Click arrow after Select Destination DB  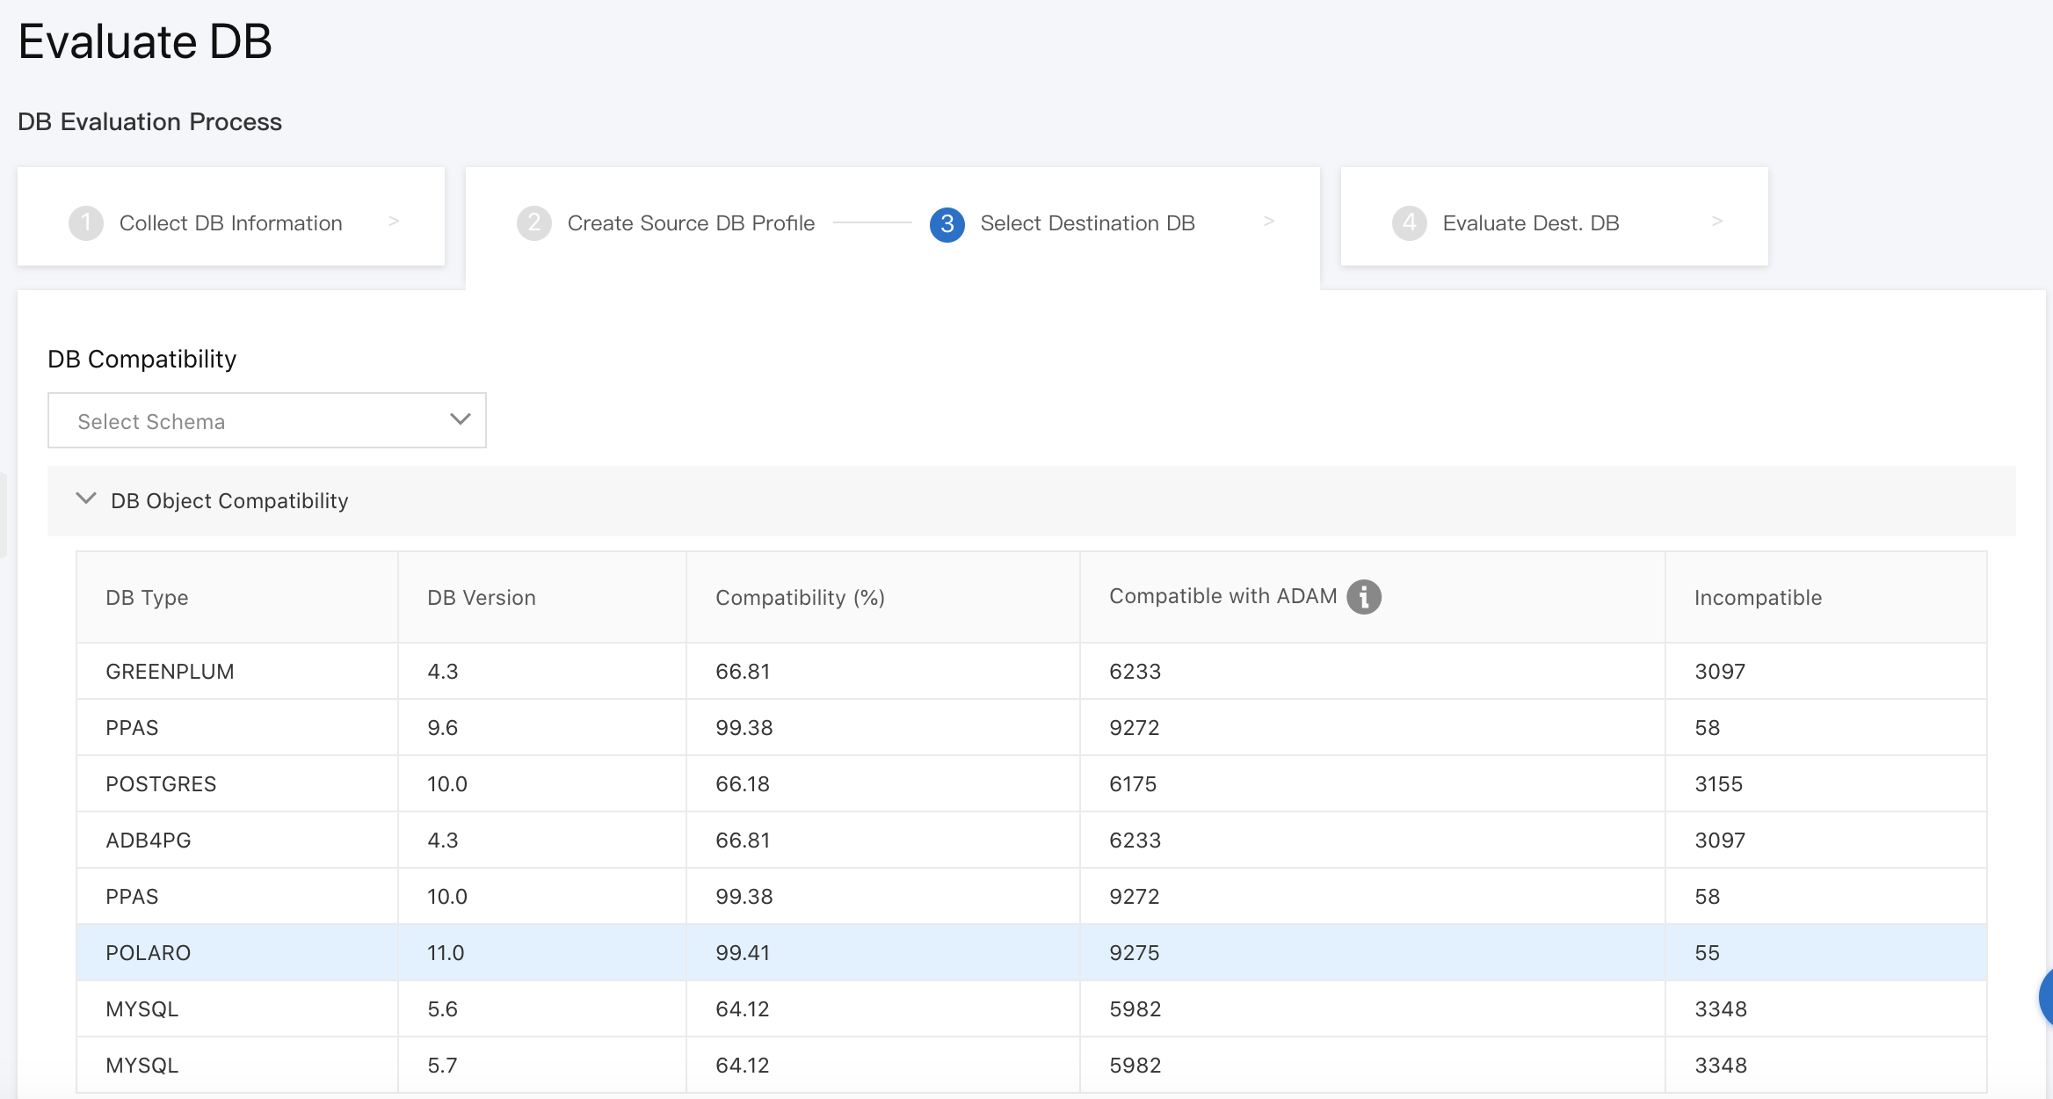[1268, 222]
